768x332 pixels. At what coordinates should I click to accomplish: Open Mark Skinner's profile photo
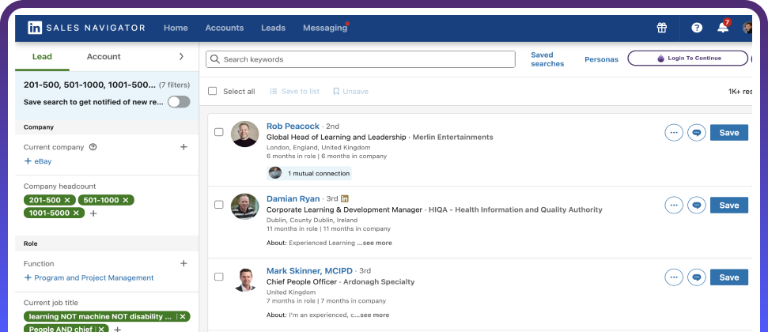point(245,279)
